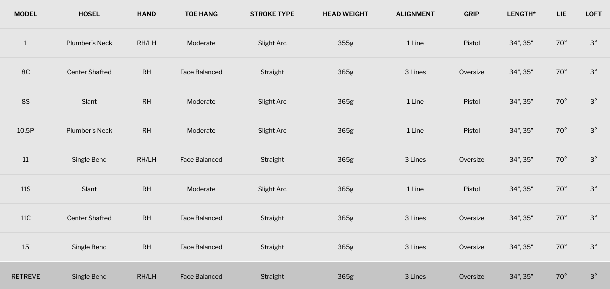Click the GRIP column header
Viewport: 610px width, 289px height.
pyautogui.click(x=472, y=14)
